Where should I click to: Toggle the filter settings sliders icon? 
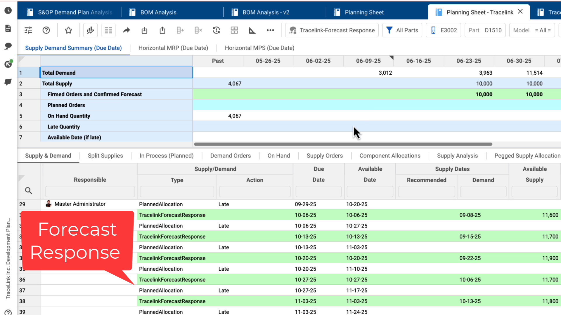[28, 30]
